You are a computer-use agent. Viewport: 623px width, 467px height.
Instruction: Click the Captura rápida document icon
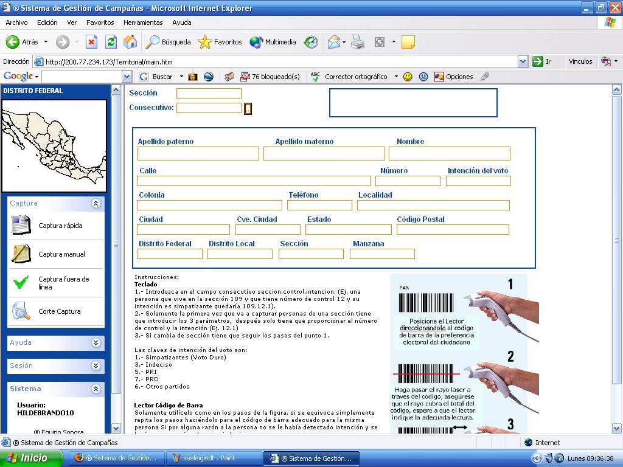pos(21,225)
